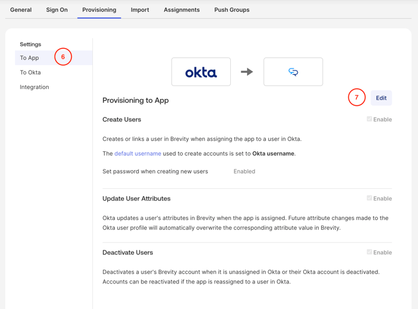Screen dimensions: 418x309
Task: Toggle the Update User Attributes Enable checkbox
Action: [369, 198]
